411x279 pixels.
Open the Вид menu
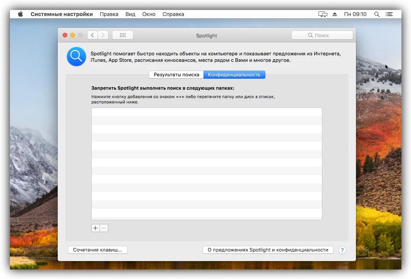(130, 14)
